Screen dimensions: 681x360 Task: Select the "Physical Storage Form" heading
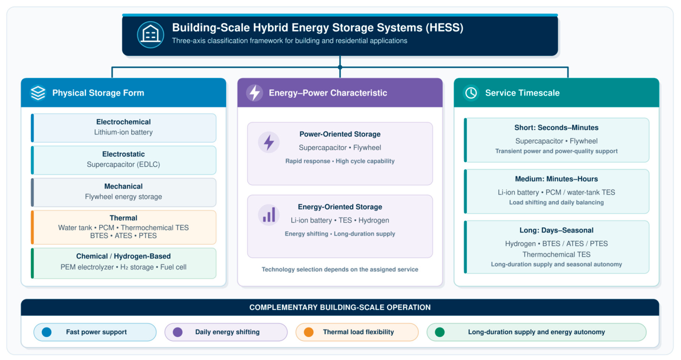pyautogui.click(x=98, y=93)
